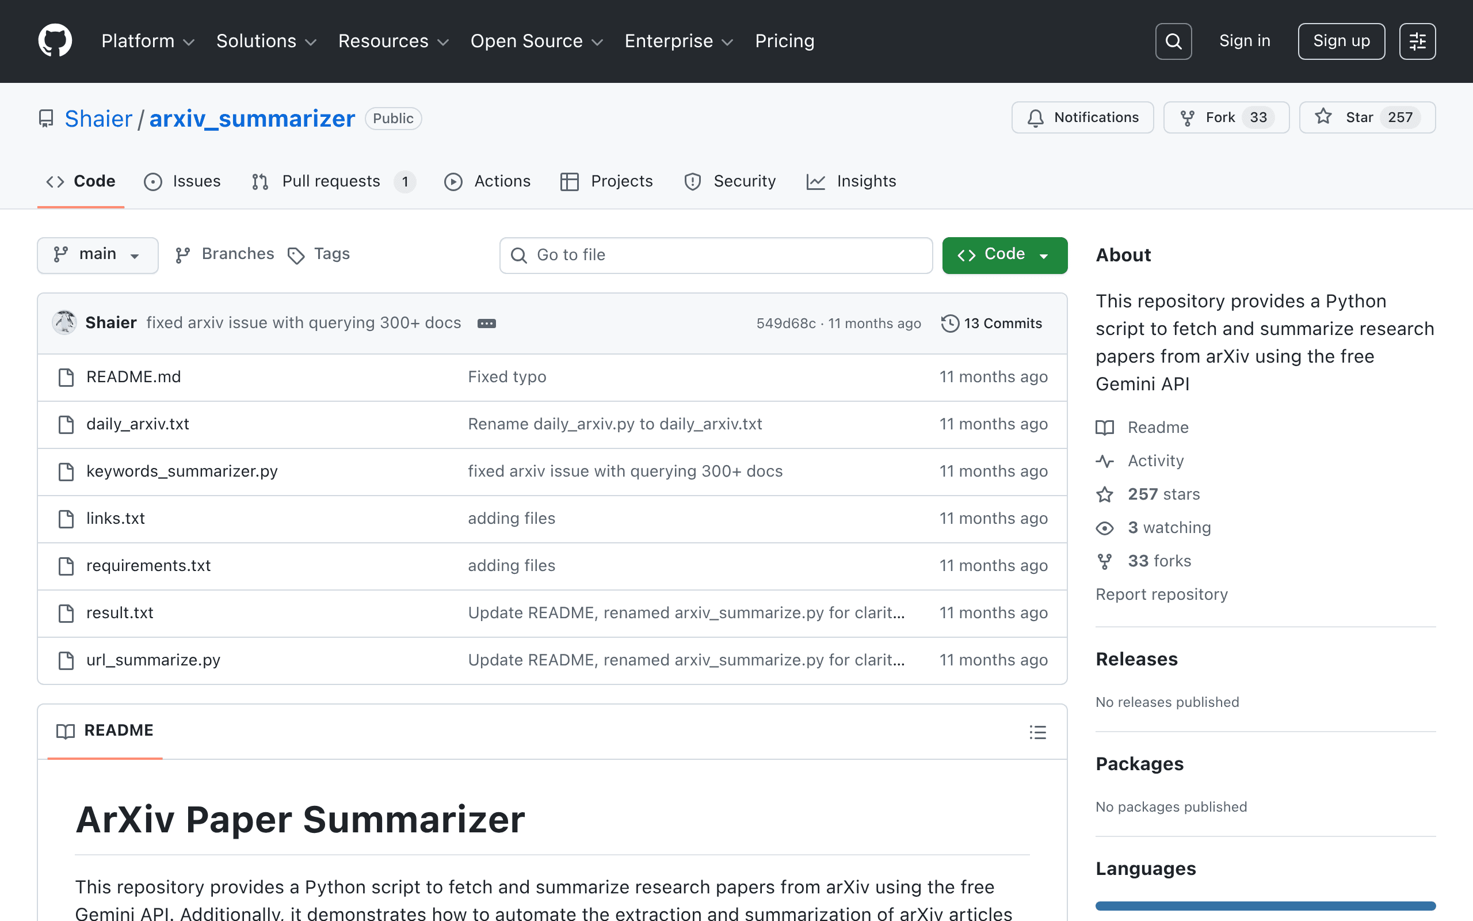Viewport: 1473px width, 921px height.
Task: Open the GitHub homepage logo
Action: (55, 41)
